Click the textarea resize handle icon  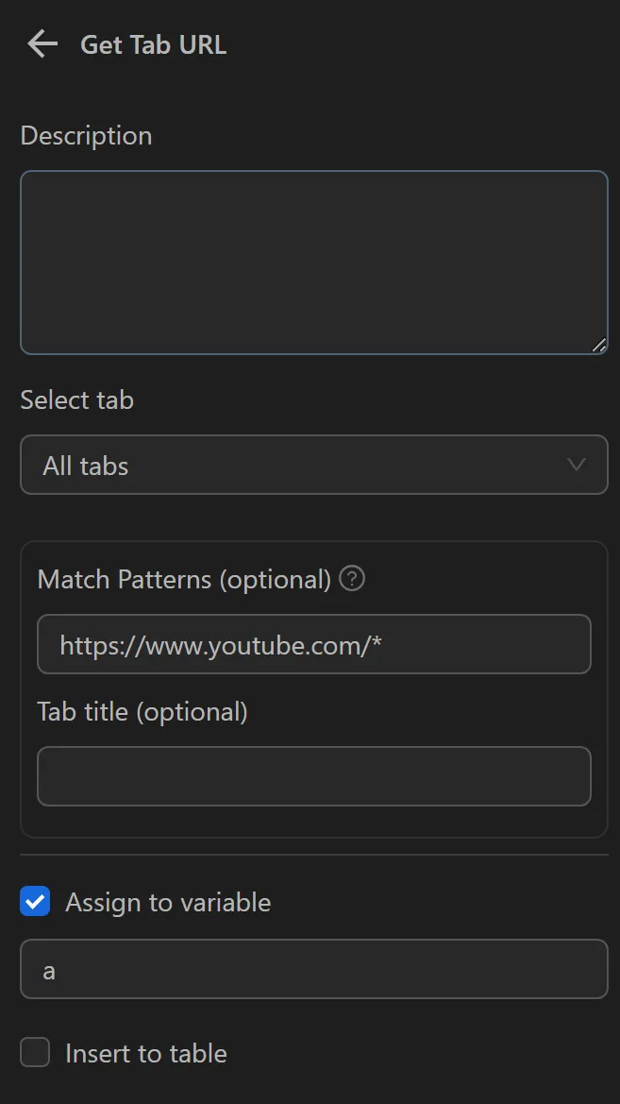point(600,347)
